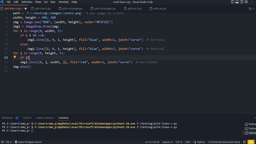Open the Terminal menu

pyautogui.click(x=63, y=2)
